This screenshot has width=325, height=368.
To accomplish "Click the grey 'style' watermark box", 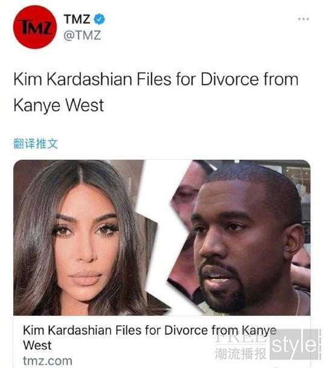I will [x=295, y=344].
